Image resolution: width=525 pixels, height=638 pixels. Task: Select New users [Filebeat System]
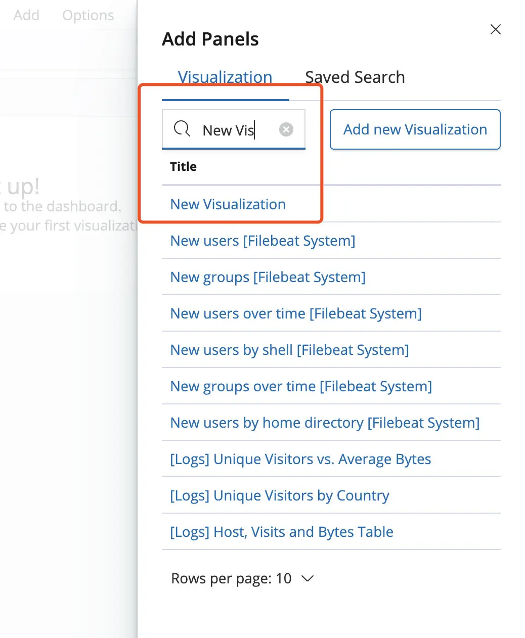(x=262, y=241)
